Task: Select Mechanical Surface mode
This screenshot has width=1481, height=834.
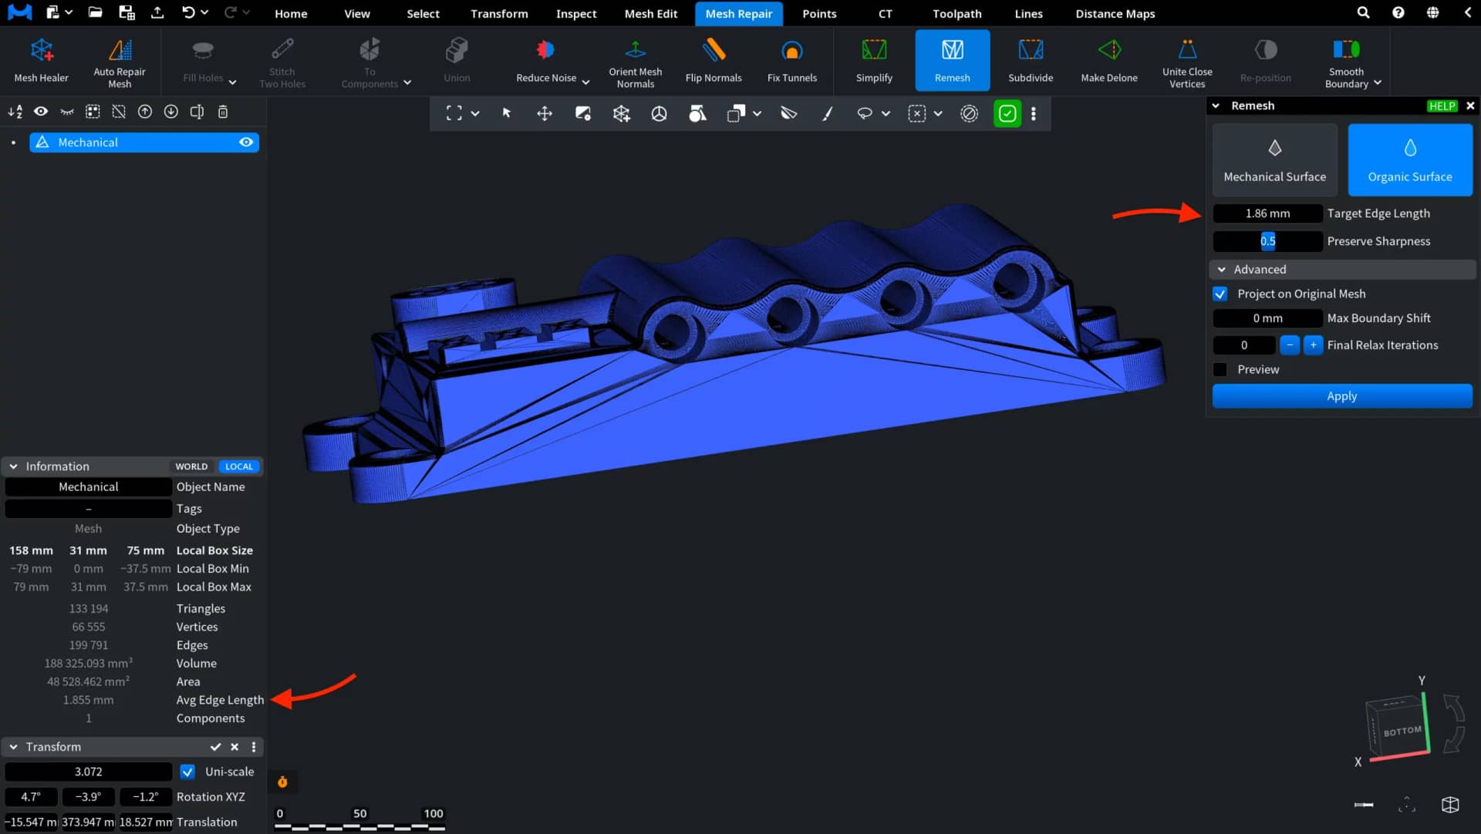Action: (1275, 160)
